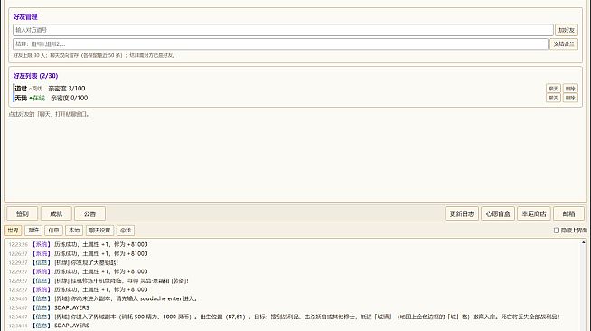Click the 输入对方道号 input field

(x=283, y=30)
